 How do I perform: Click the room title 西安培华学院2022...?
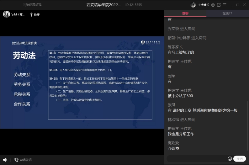coord(103,5)
